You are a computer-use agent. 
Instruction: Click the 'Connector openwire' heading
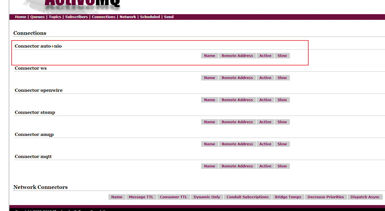click(39, 90)
